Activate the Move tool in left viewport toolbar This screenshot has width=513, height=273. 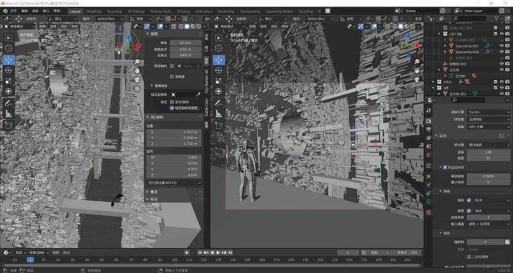pos(8,60)
